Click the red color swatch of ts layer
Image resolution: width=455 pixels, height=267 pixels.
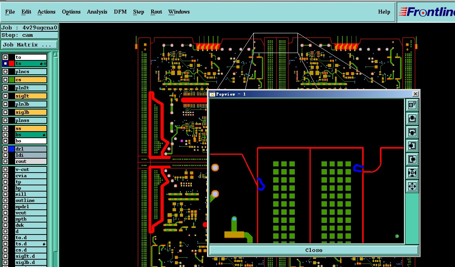(x=12, y=63)
